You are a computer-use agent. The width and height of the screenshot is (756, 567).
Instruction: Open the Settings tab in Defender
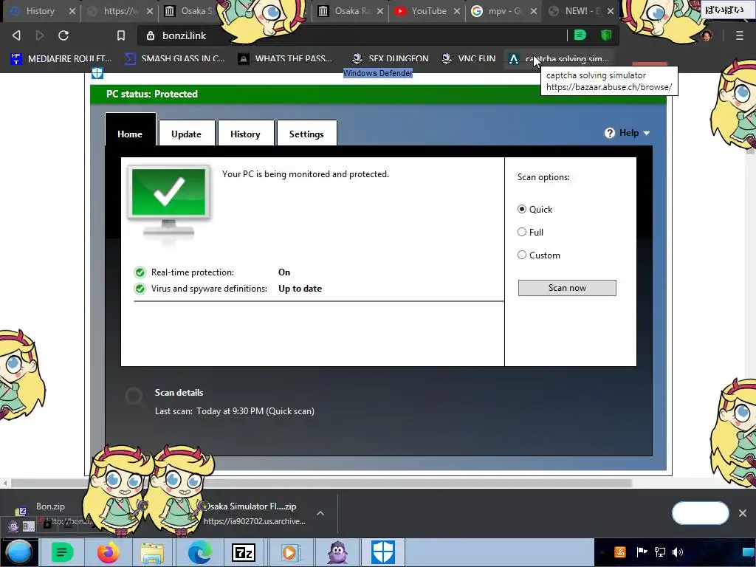(306, 133)
